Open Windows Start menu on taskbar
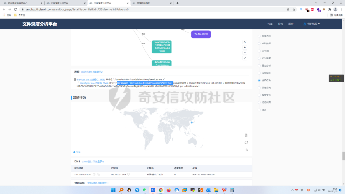This screenshot has height=194, width=345. tap(113, 190)
